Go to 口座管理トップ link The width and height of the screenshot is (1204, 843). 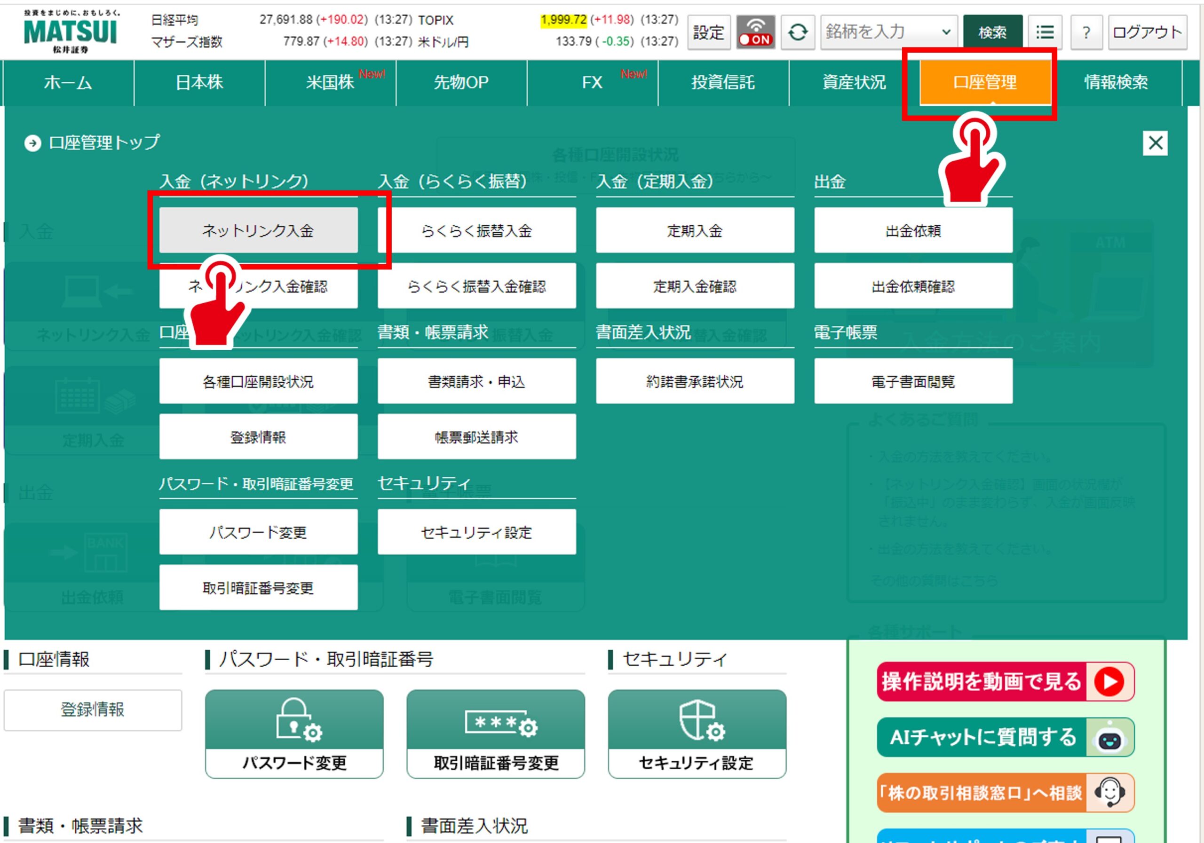pyautogui.click(x=104, y=142)
